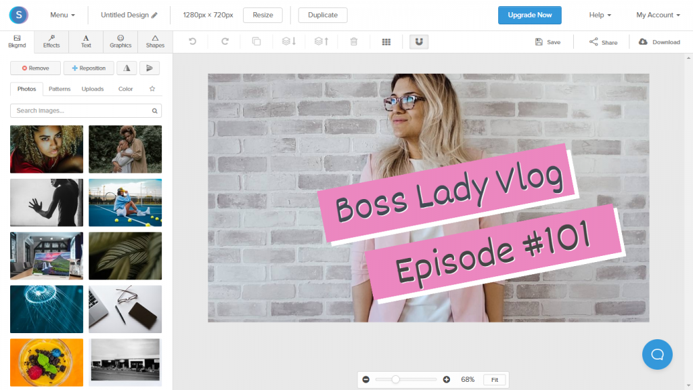Toggle snapping with the magnet icon
The width and height of the screenshot is (693, 390).
(418, 41)
